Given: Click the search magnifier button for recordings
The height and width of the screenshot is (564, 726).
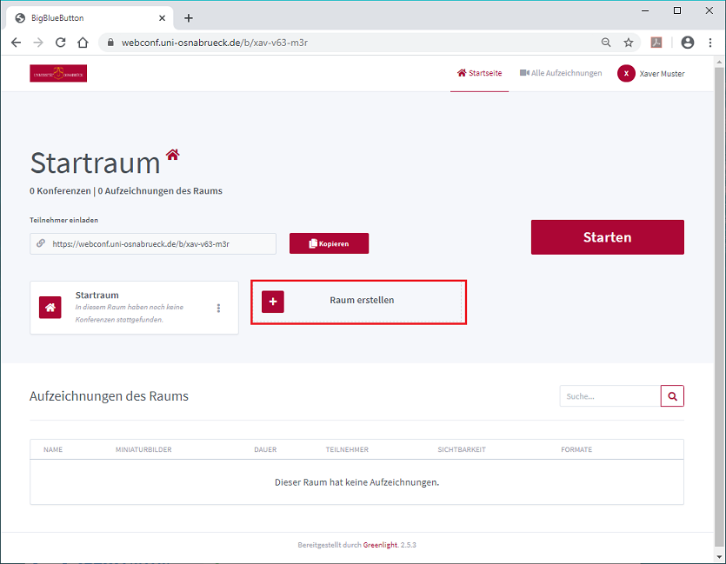Looking at the screenshot, I should (x=672, y=396).
